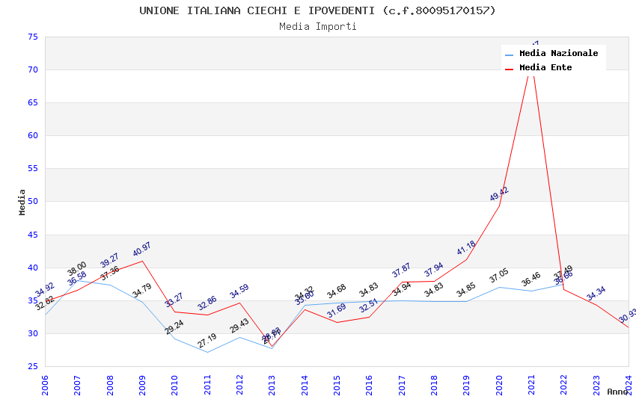The width and height of the screenshot is (636, 411).
Task: Click the y-axis tick value 70
Action: click(33, 69)
